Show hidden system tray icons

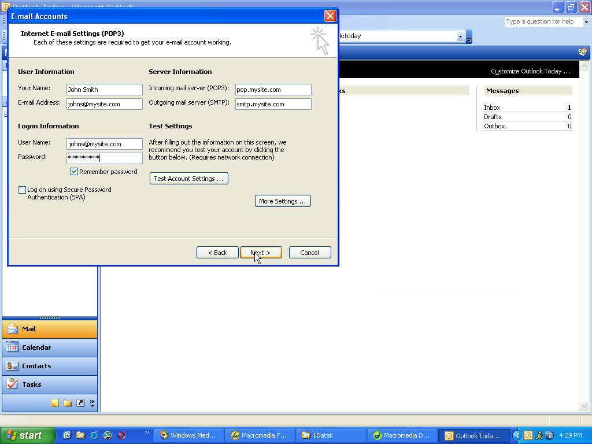click(x=517, y=435)
